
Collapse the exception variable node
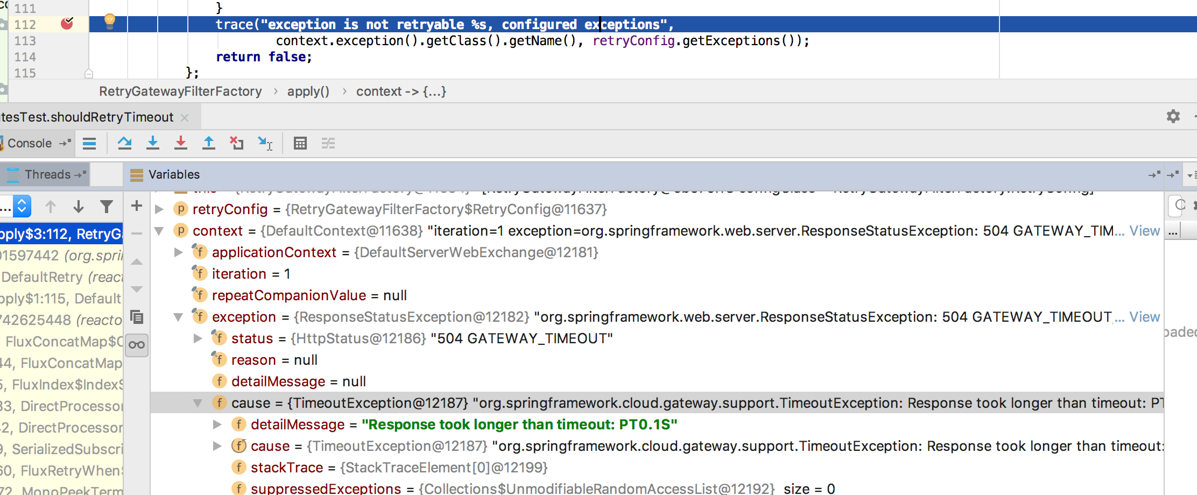tap(178, 317)
